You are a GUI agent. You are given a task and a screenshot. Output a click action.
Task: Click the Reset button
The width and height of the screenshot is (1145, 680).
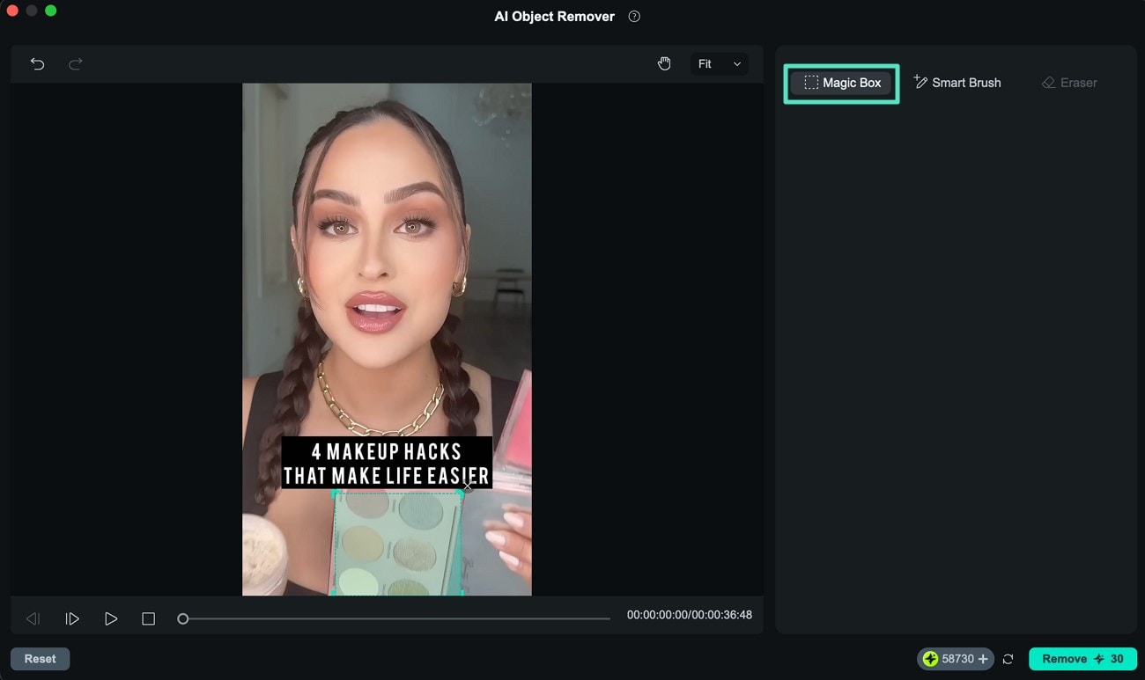click(40, 659)
